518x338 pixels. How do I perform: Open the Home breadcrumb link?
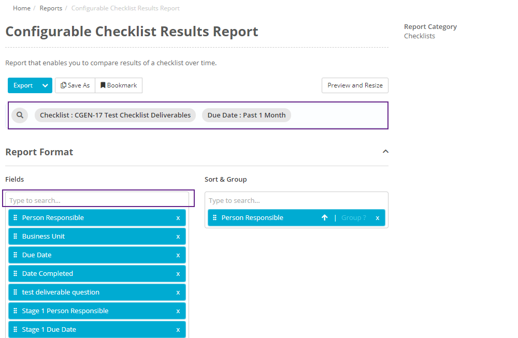tap(21, 8)
